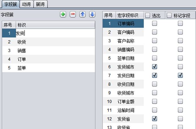This screenshot has height=129, width=196.
Task: Click the green add field cluster icon
Action: click(63, 14)
